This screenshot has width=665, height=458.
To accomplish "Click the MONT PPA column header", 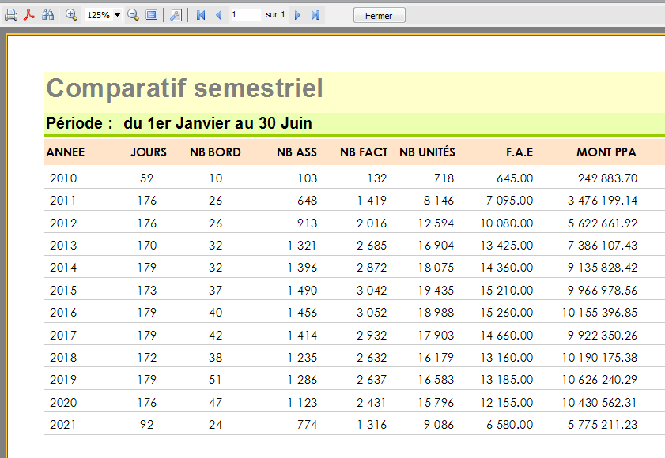I will [606, 152].
